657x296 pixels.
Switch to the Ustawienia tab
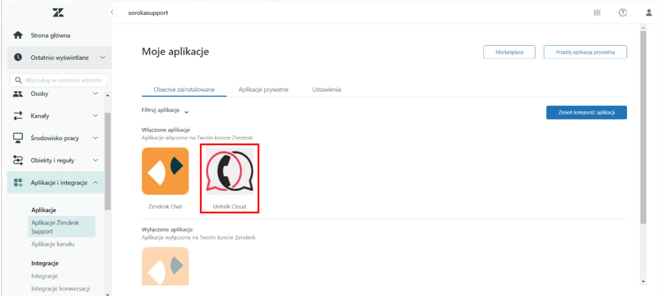point(326,90)
